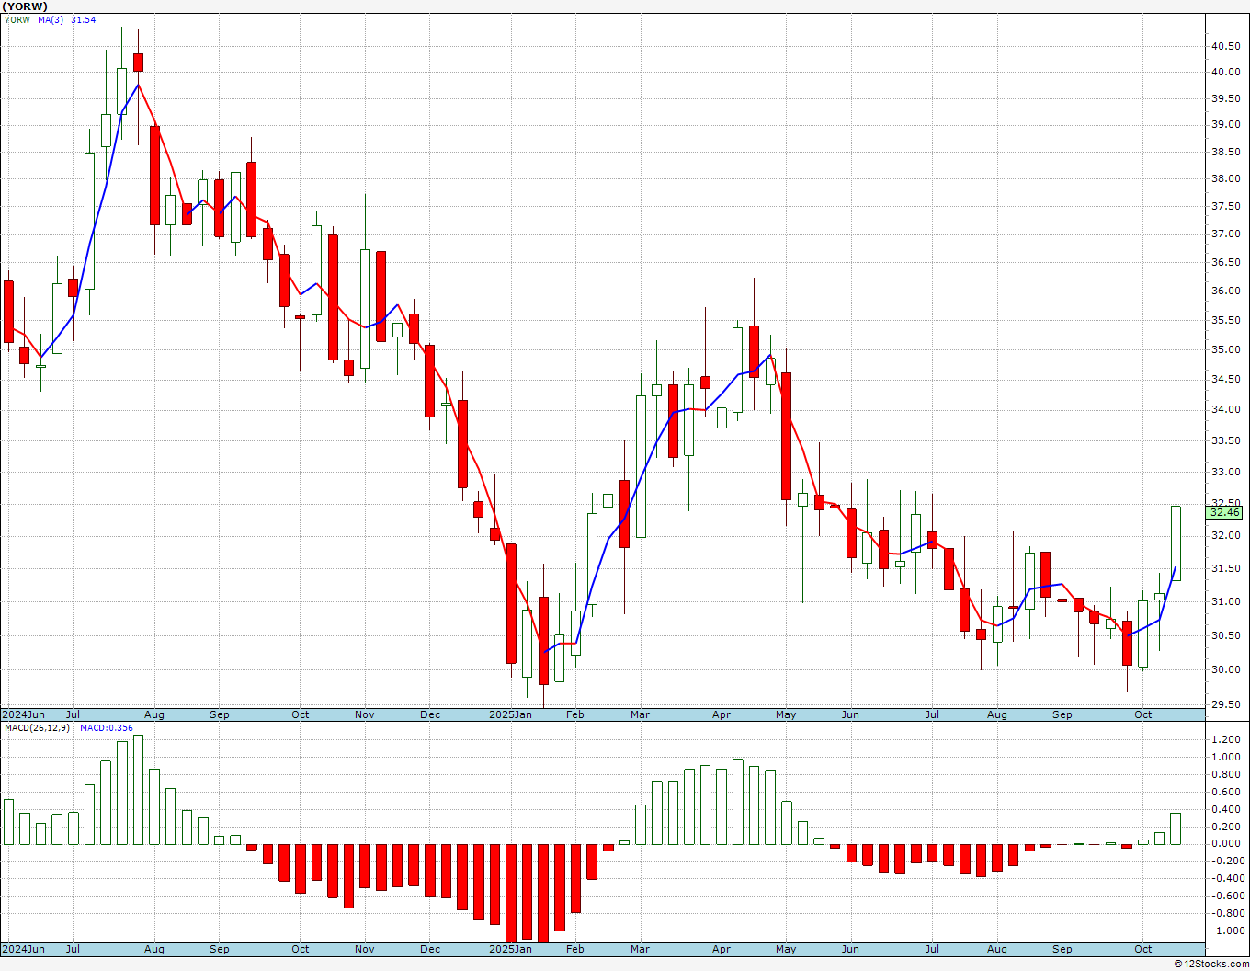Select May on the price chart time axis
The width and height of the screenshot is (1250, 971).
[786, 715]
